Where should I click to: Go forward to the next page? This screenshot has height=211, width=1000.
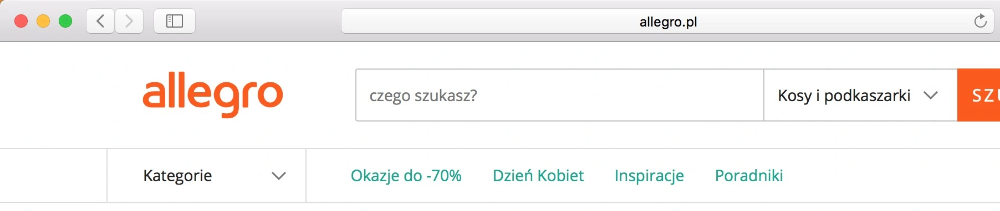(129, 22)
